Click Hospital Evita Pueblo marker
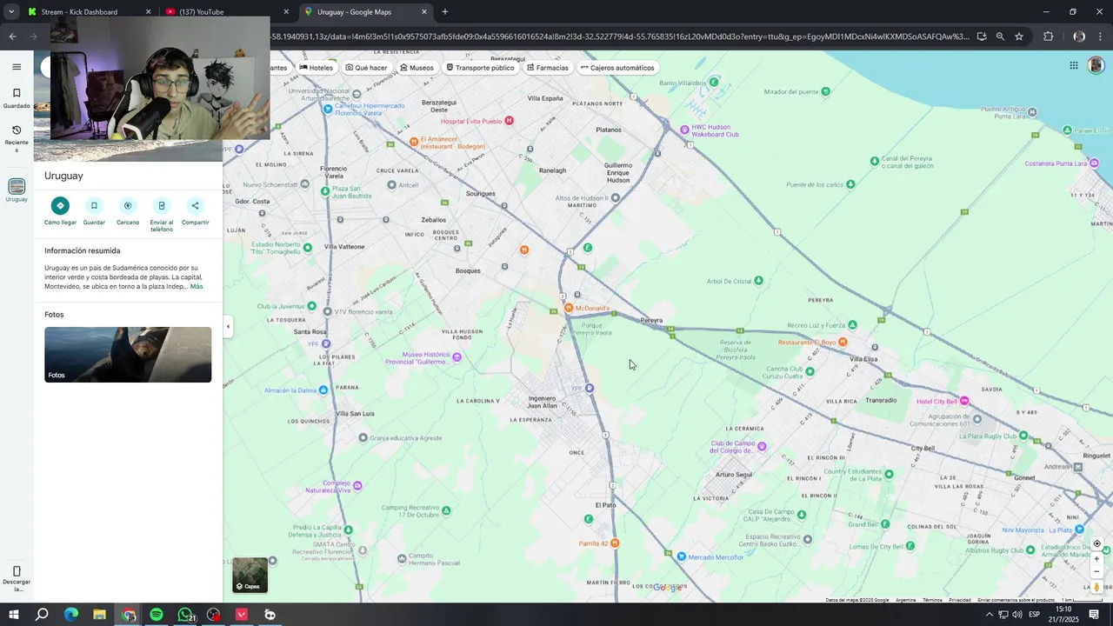Image resolution: width=1113 pixels, height=626 pixels. point(510,121)
